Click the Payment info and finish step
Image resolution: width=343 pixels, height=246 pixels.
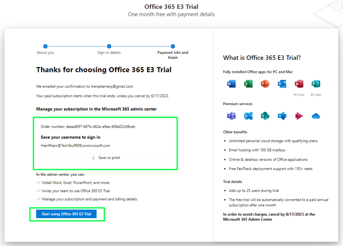click(173, 47)
